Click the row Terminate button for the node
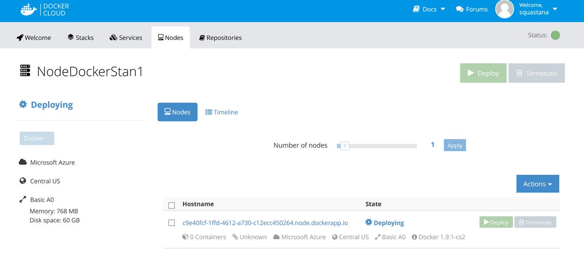 point(535,222)
